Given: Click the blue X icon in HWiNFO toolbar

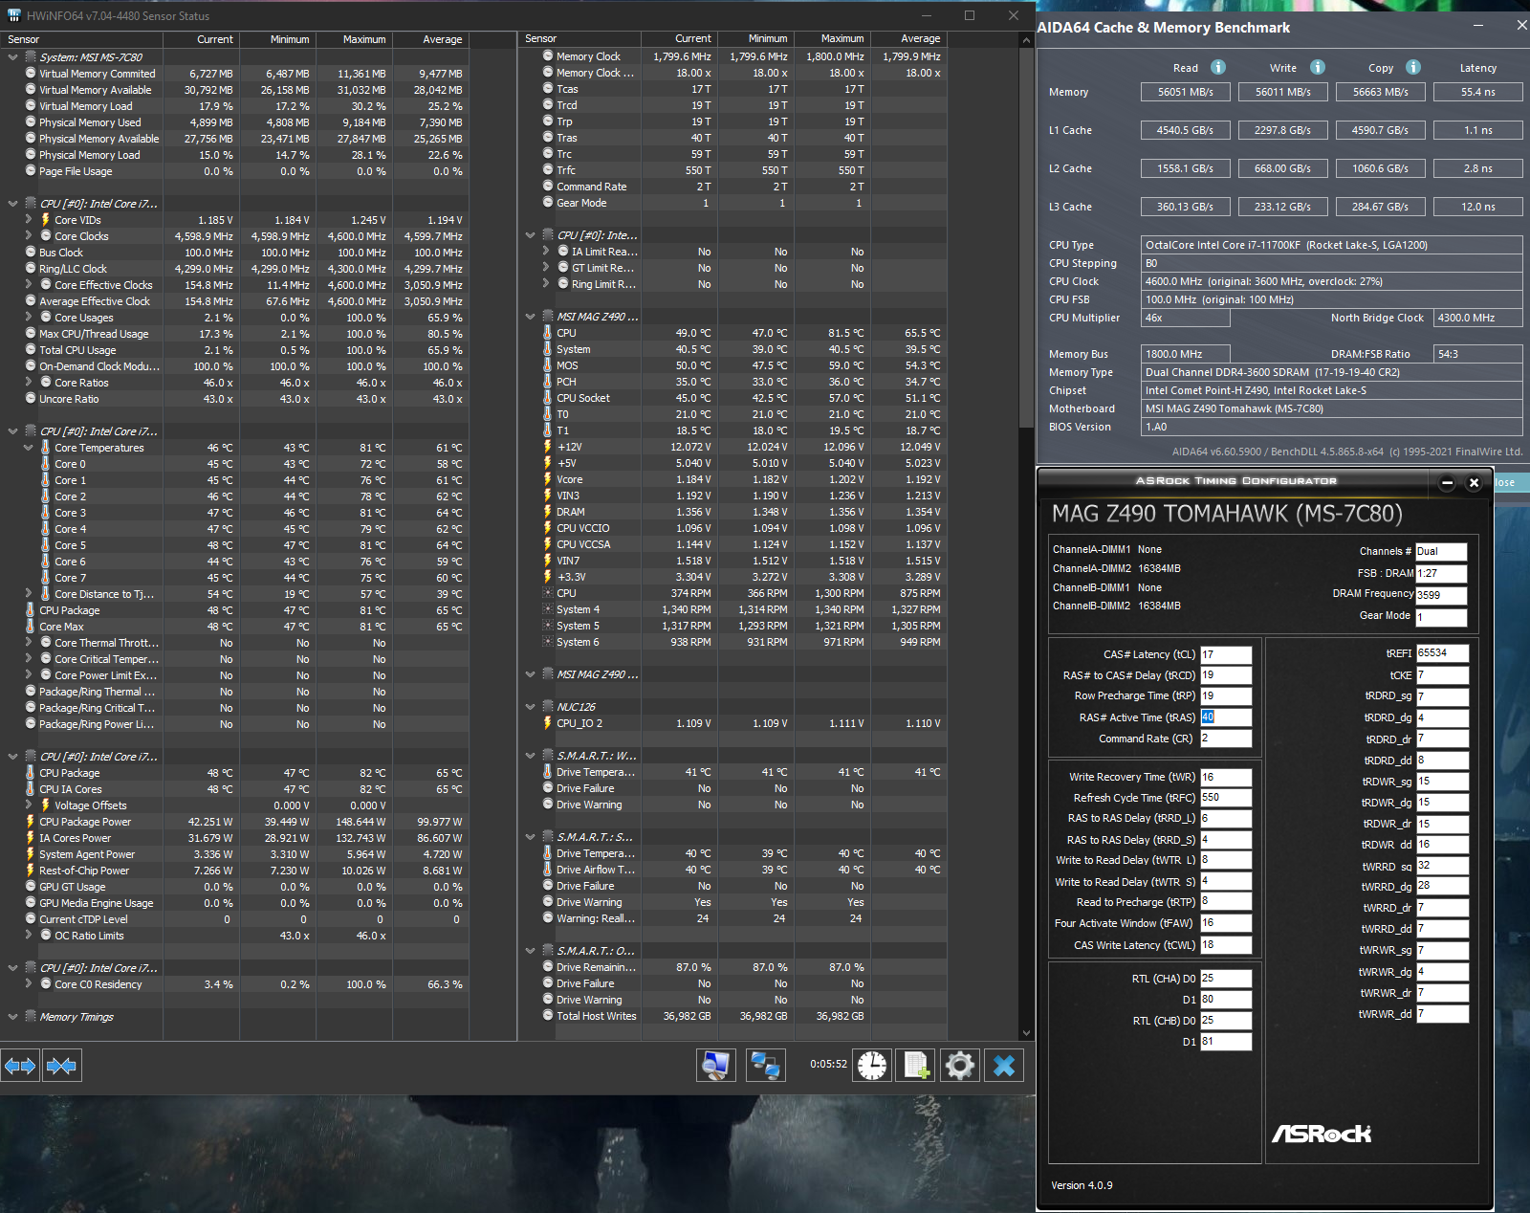Looking at the screenshot, I should pos(1003,1065).
